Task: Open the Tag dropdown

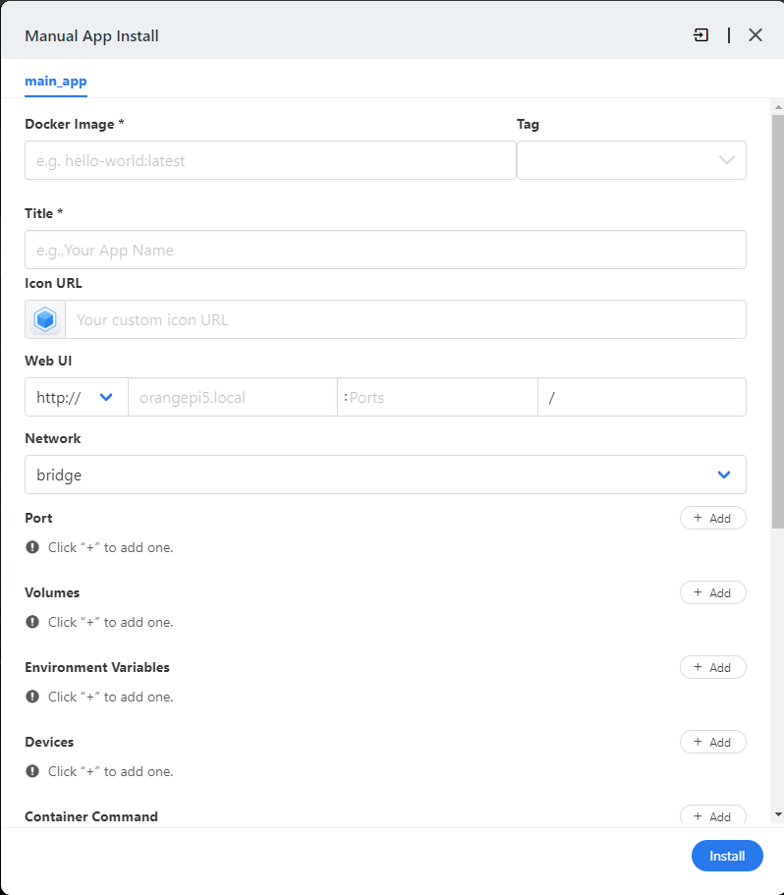Action: point(631,160)
